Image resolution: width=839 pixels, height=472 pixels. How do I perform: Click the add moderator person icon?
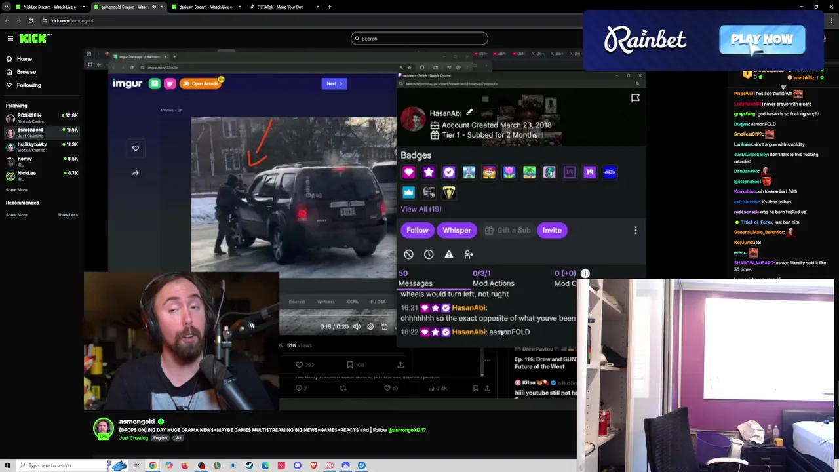(x=469, y=254)
